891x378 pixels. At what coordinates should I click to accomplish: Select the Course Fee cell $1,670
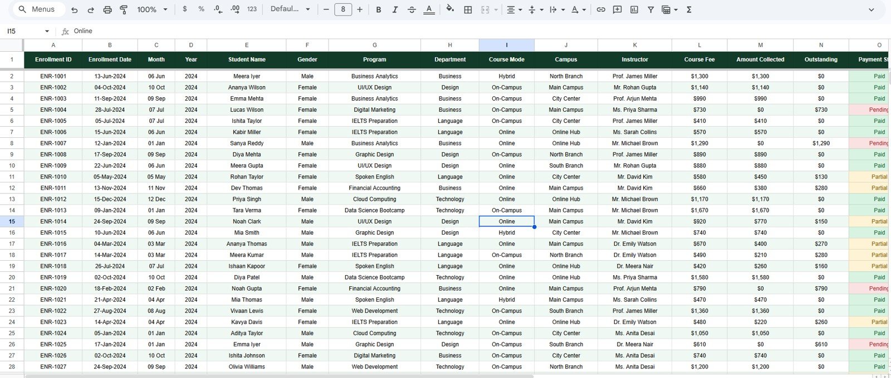click(699, 210)
